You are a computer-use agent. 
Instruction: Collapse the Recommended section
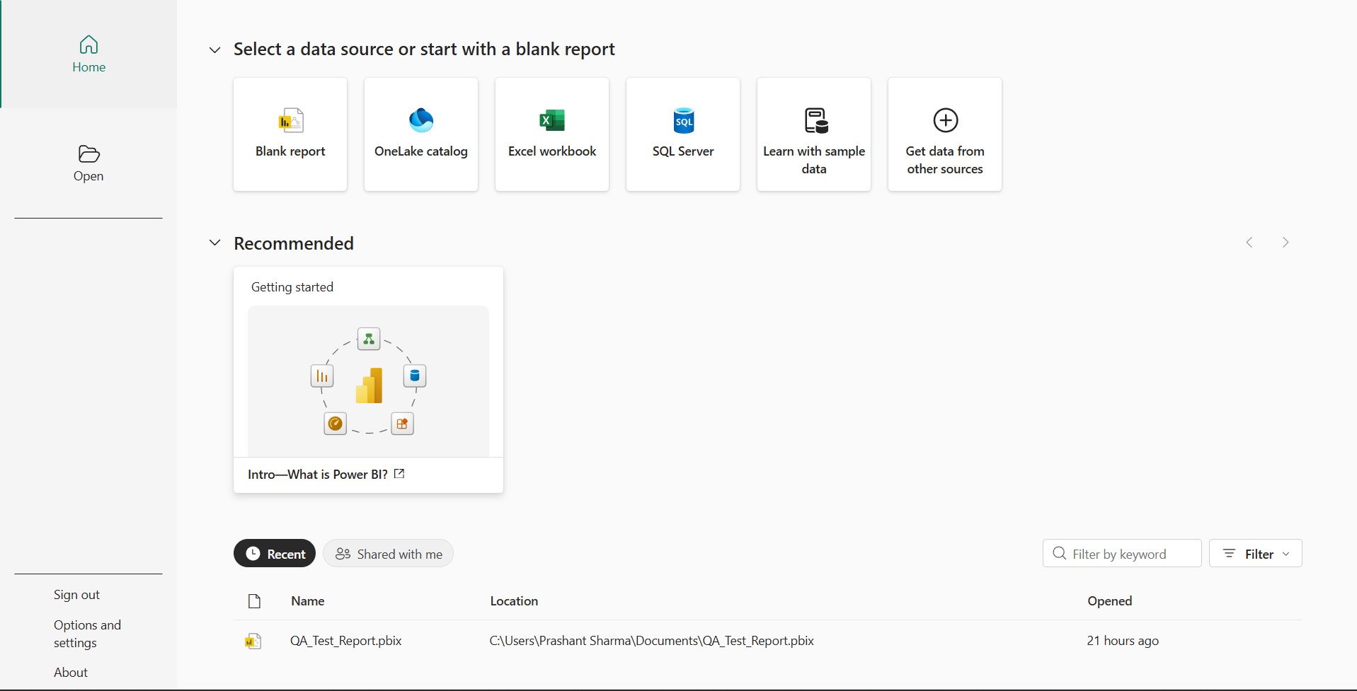pos(214,243)
